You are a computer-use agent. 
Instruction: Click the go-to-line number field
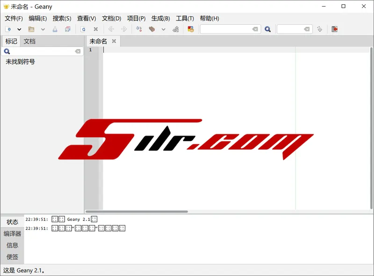coord(290,29)
